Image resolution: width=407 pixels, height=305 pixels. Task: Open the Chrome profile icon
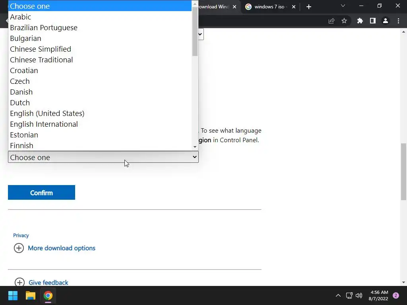tap(386, 21)
